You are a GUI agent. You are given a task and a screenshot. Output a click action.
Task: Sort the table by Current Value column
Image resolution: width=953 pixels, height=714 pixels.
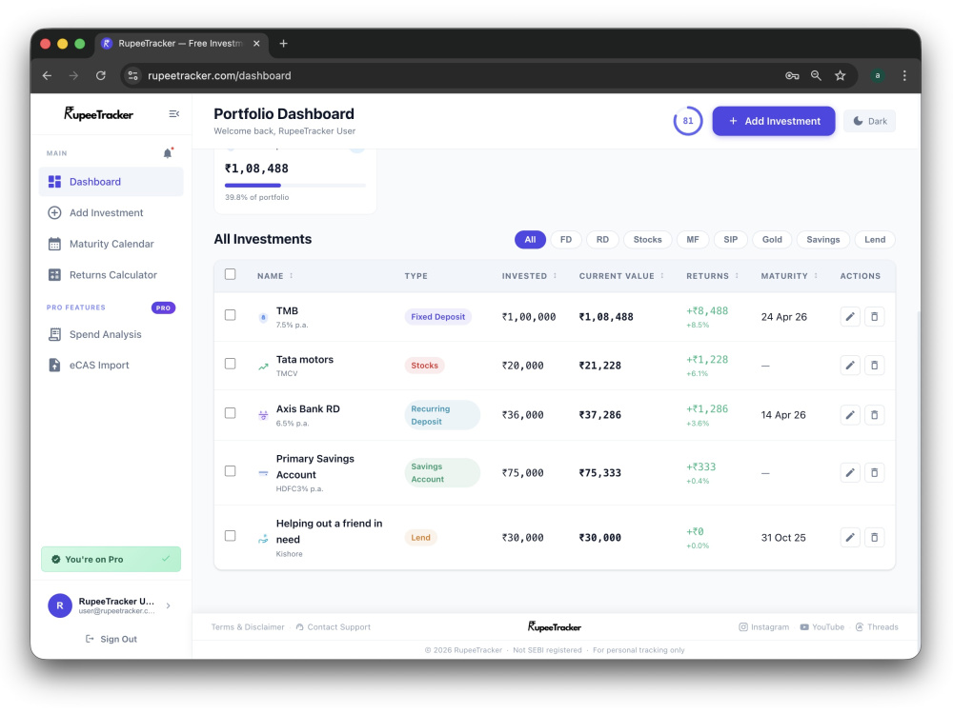tap(621, 276)
